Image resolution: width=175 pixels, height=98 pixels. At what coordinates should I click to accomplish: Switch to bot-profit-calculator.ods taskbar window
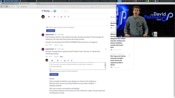tap(44, 1)
